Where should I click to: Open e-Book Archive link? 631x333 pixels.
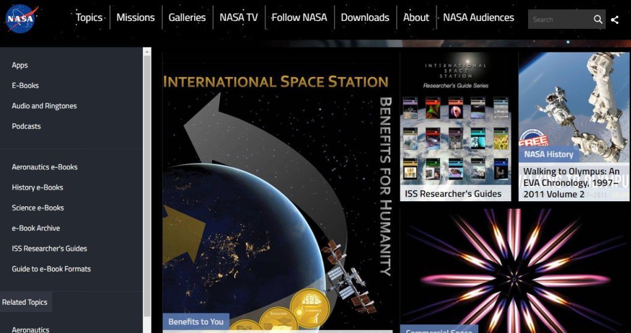click(36, 228)
